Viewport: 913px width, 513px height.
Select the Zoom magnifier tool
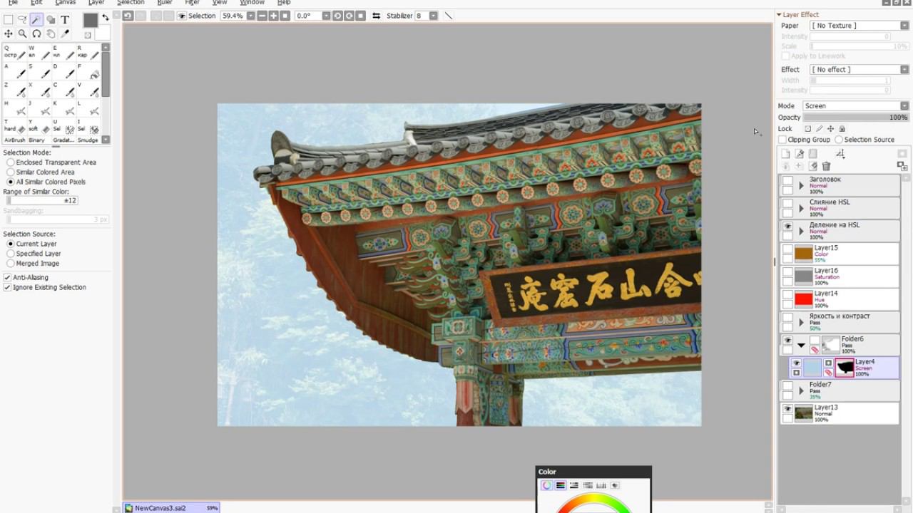pyautogui.click(x=22, y=33)
